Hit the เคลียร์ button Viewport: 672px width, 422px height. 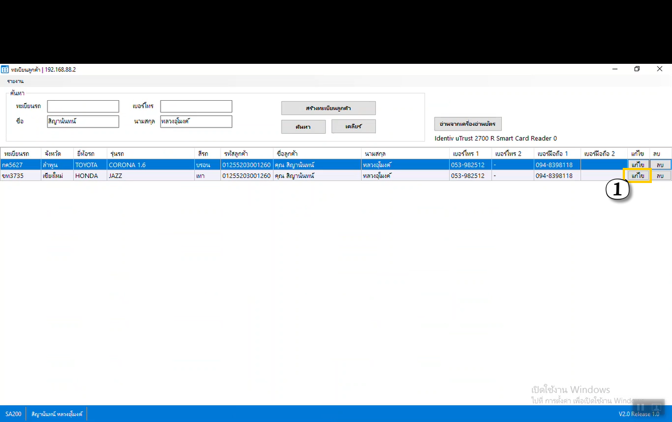(353, 126)
